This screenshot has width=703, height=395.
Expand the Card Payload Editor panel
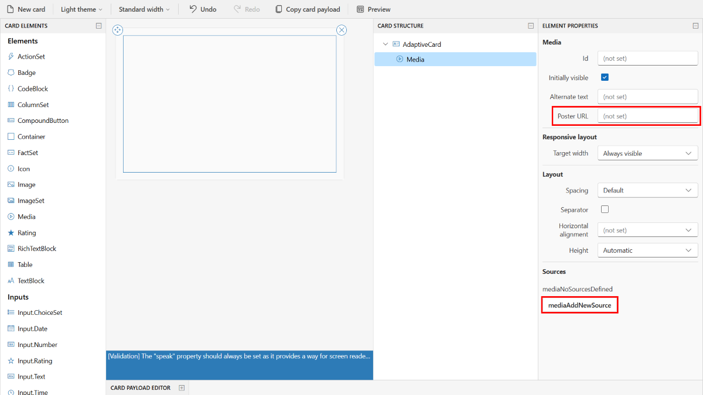point(182,388)
